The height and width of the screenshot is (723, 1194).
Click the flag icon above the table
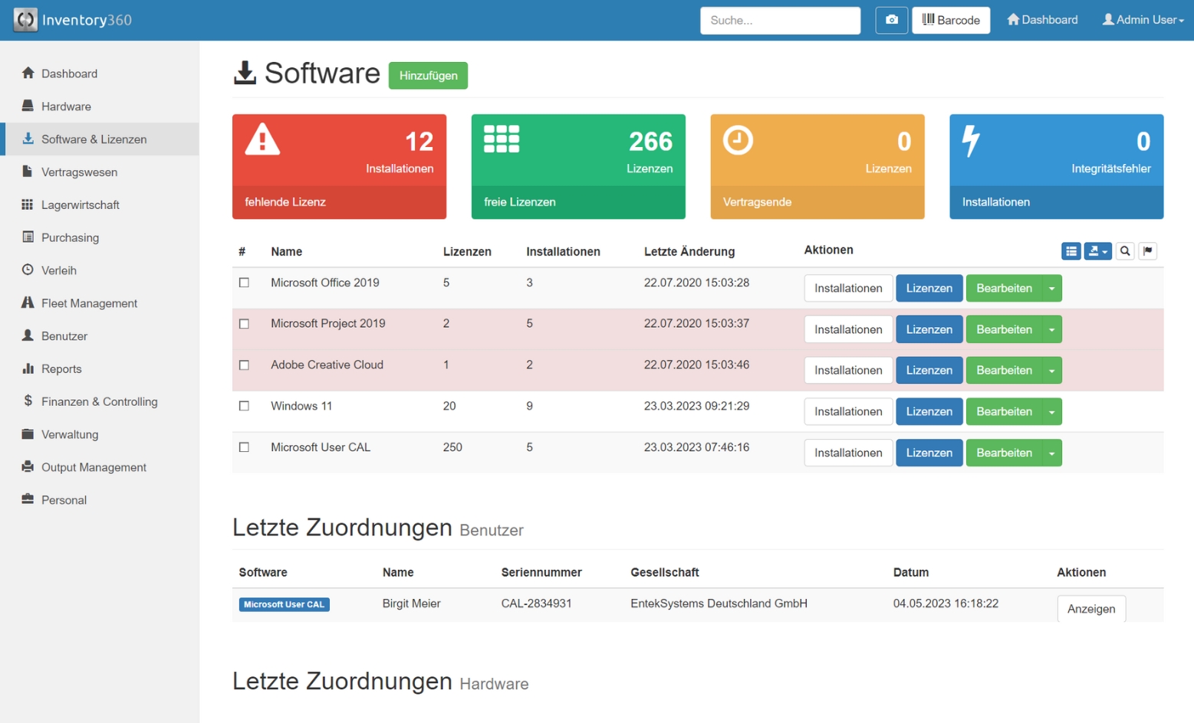[1148, 251]
